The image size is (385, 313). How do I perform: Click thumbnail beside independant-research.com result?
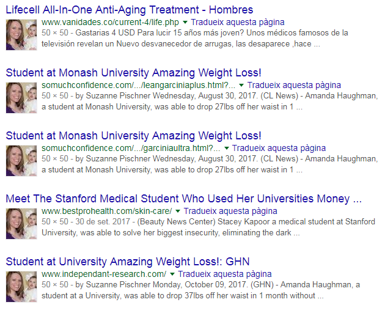click(x=21, y=286)
